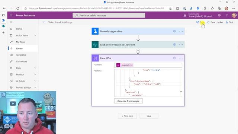Go back using the arrow beside Video SharePoint Groups

[x=45, y=22]
